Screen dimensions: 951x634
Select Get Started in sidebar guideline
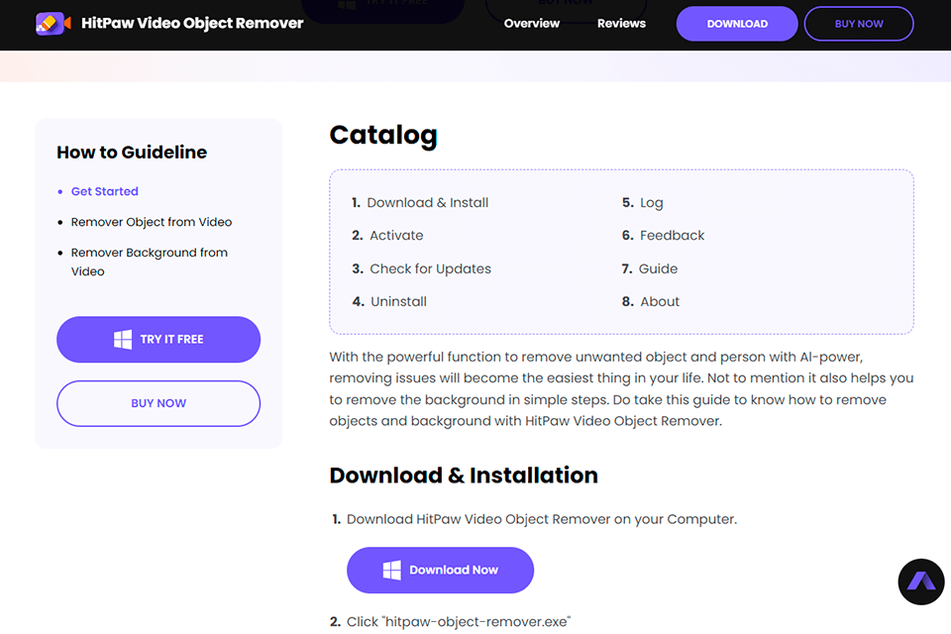click(x=104, y=191)
